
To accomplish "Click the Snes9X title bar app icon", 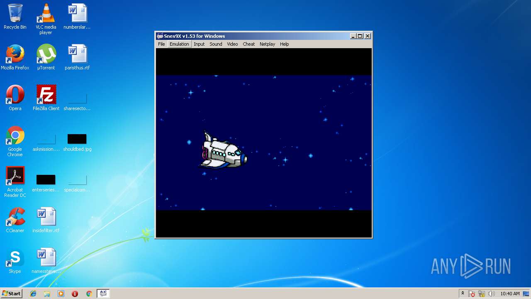I will 160,36.
